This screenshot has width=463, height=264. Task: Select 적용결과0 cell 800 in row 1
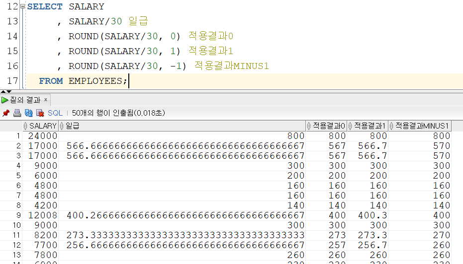pyautogui.click(x=326, y=136)
